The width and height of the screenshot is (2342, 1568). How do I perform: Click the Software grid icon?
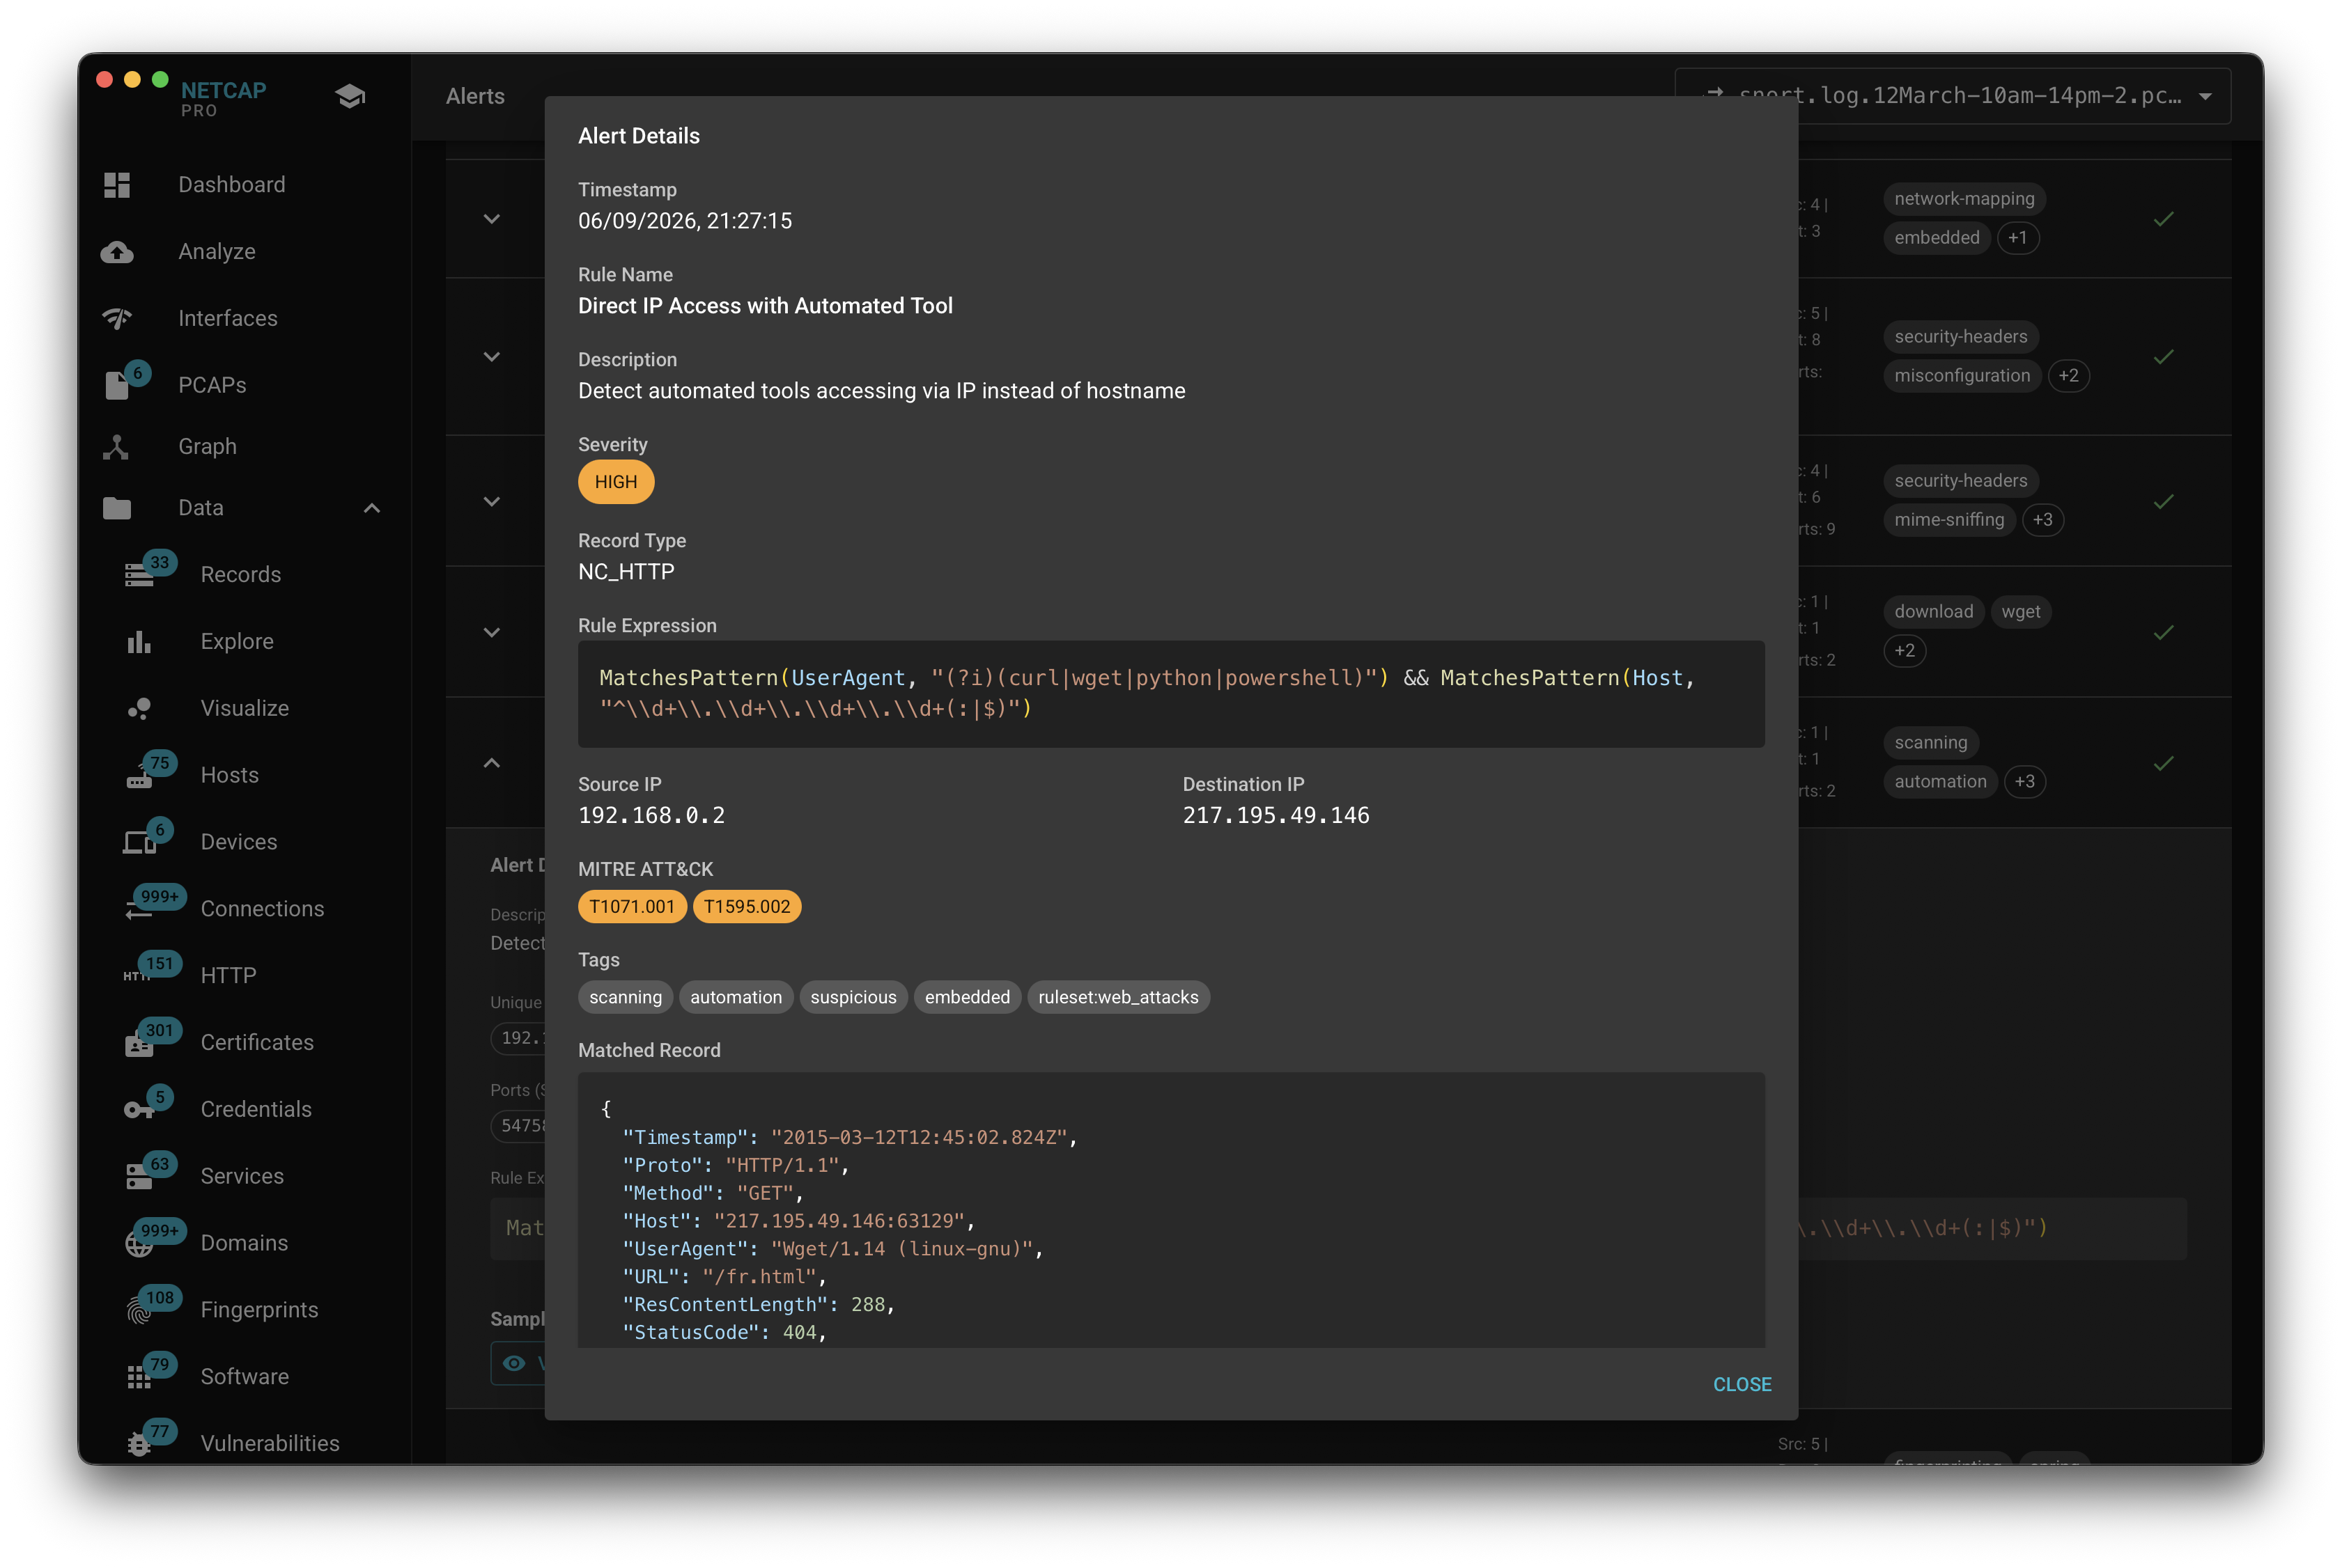(x=139, y=1378)
